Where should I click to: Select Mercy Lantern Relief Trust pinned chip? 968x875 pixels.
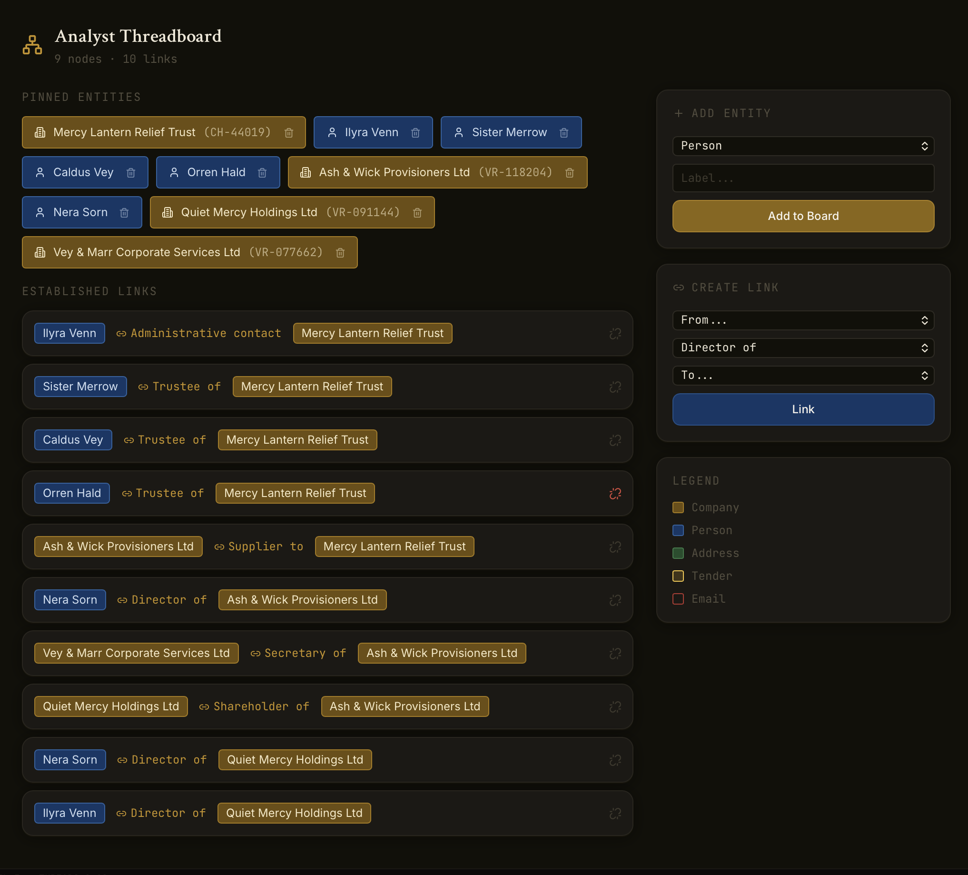pos(164,132)
